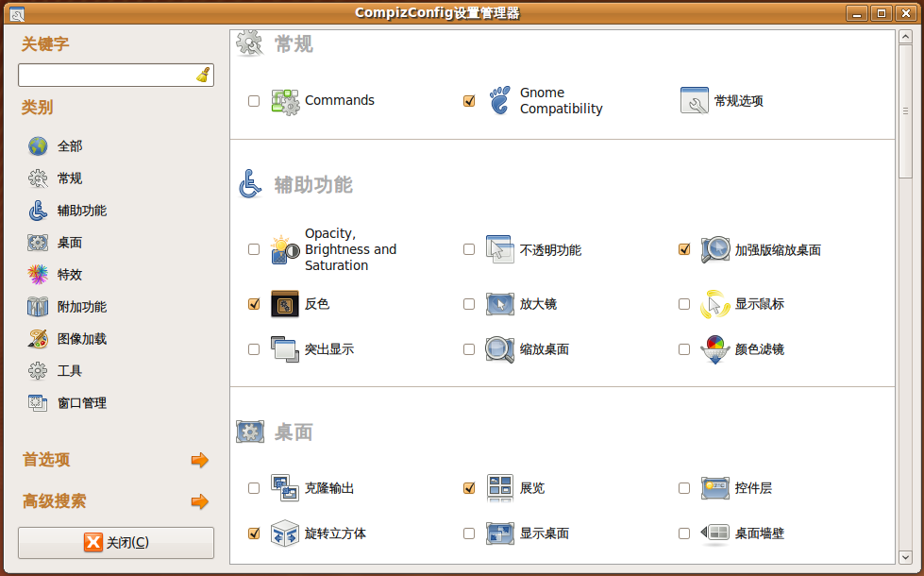Check the 克隆输出 checkbox
The height and width of the screenshot is (576, 924).
(x=254, y=488)
